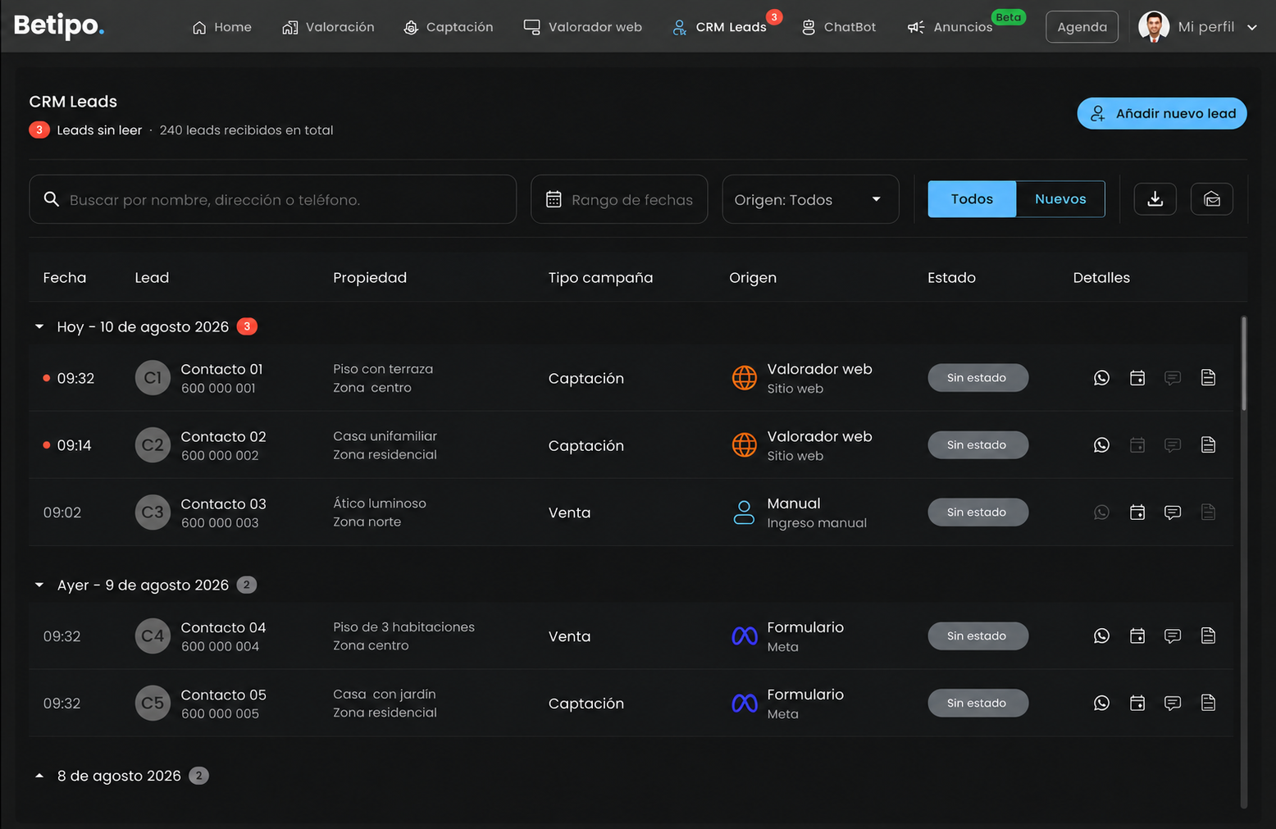Viewport: 1276px width, 829px height.
Task: Click document icon in Contacto 03 row
Action: click(x=1208, y=512)
